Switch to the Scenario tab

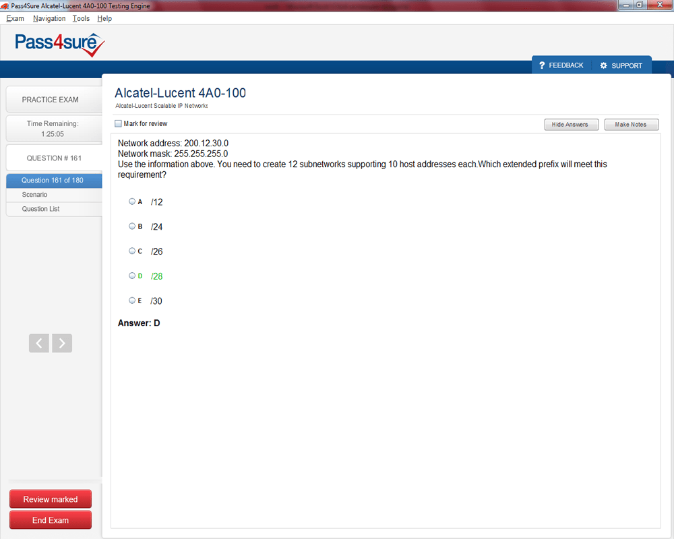pos(54,195)
